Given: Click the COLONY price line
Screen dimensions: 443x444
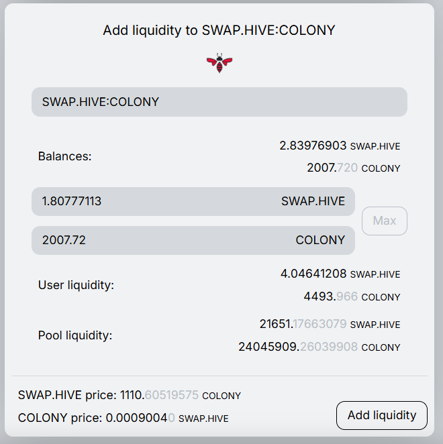Looking at the screenshot, I should click(124, 418).
